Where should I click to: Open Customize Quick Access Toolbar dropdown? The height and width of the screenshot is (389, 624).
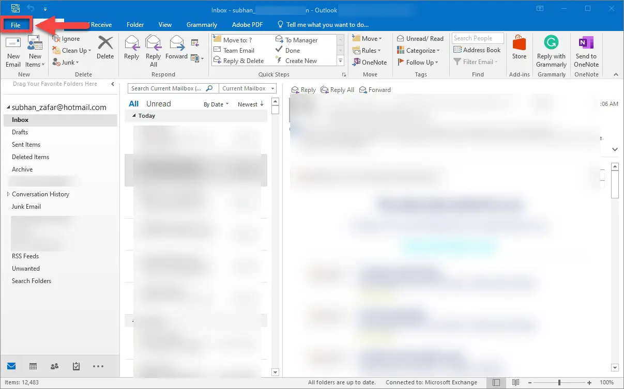click(x=45, y=9)
